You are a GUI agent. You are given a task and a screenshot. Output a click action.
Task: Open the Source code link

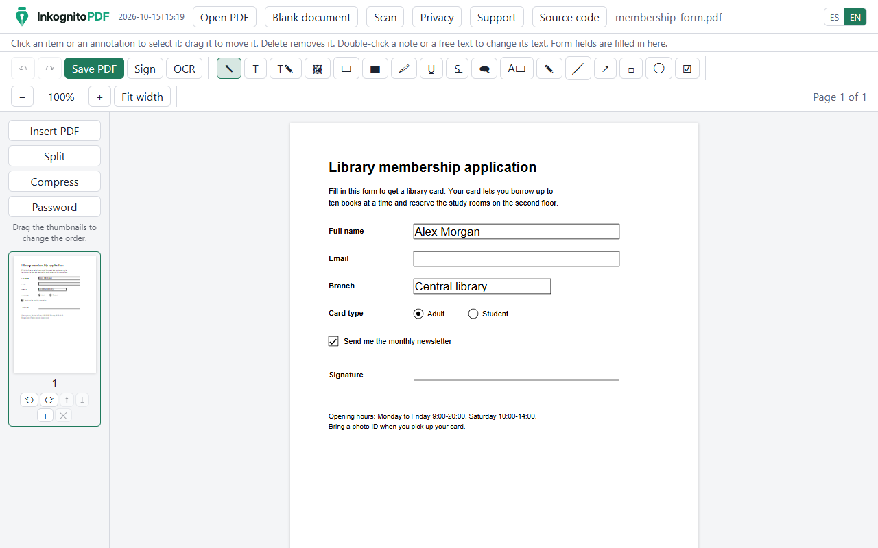point(569,17)
